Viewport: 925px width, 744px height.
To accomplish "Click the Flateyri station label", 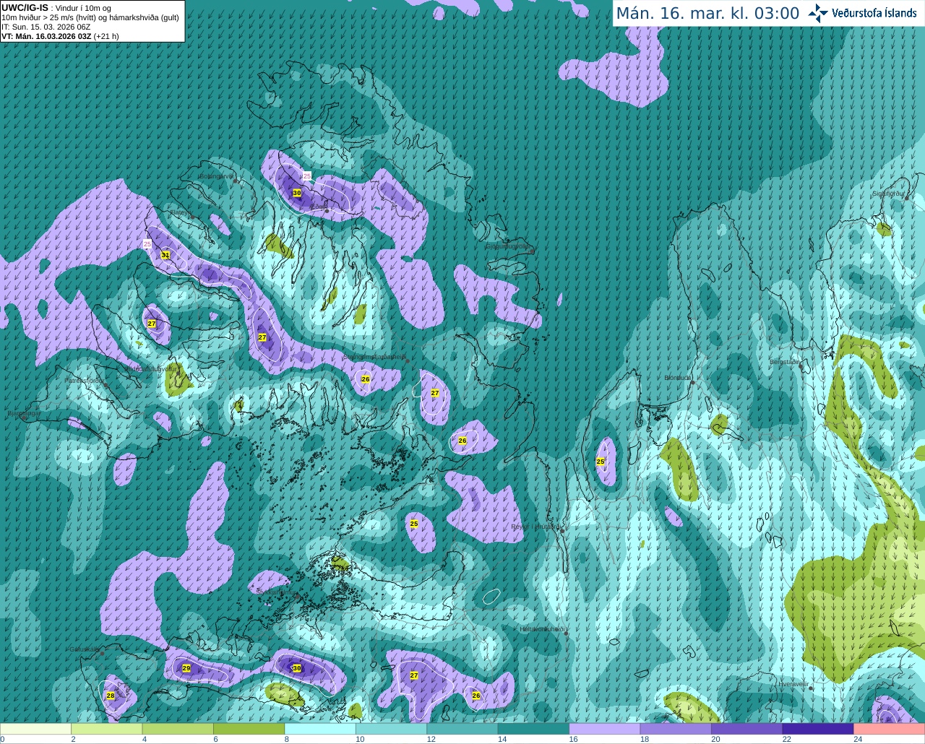I will (179, 212).
